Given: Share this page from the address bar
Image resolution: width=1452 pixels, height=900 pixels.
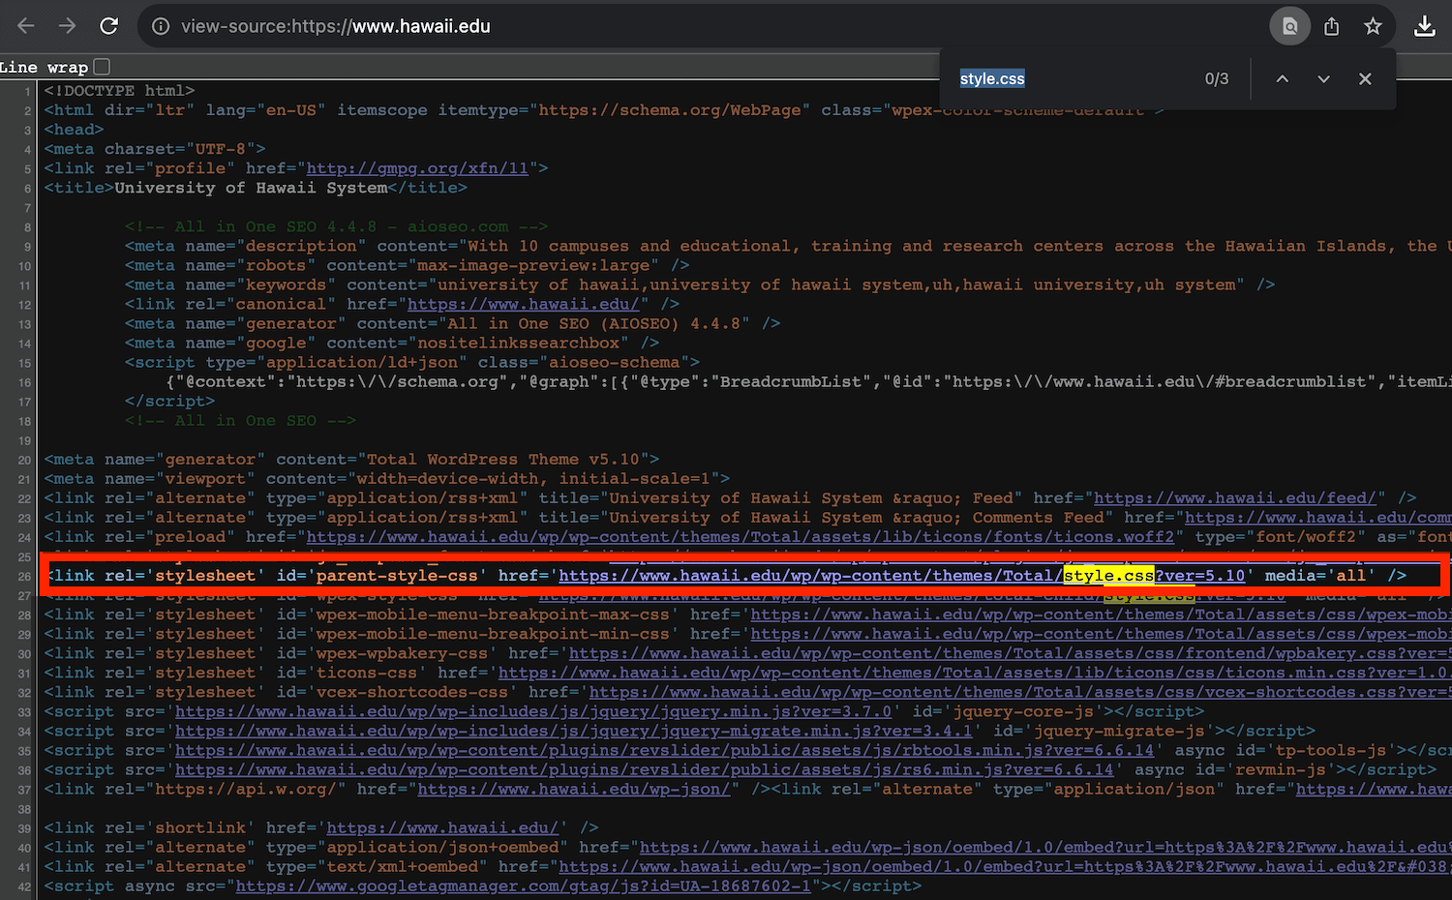Looking at the screenshot, I should (x=1332, y=26).
